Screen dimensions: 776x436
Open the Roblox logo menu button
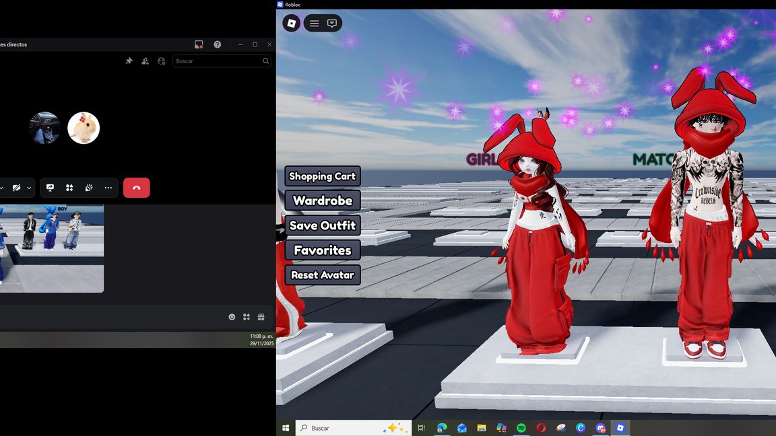pos(292,24)
